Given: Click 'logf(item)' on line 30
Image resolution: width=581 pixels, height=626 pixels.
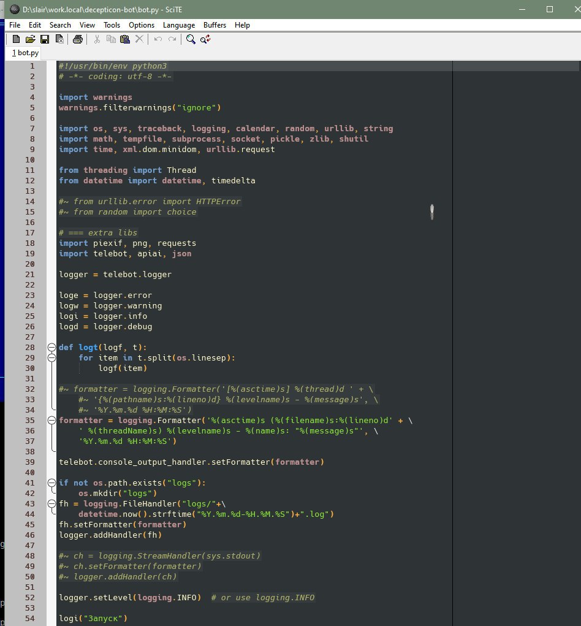Looking at the screenshot, I should (123, 368).
